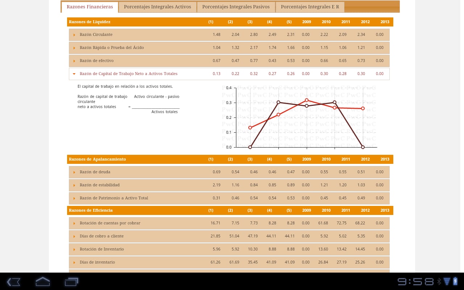
Task: Click the 2012 column header in Liquidez
Action: click(365, 22)
